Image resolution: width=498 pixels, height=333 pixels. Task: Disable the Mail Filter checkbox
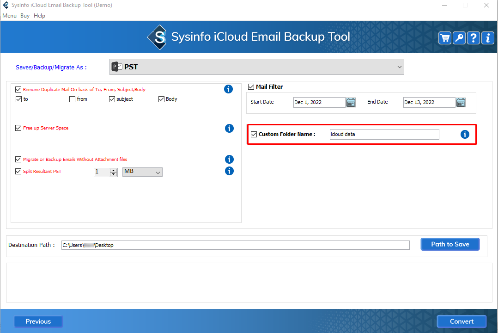(251, 86)
